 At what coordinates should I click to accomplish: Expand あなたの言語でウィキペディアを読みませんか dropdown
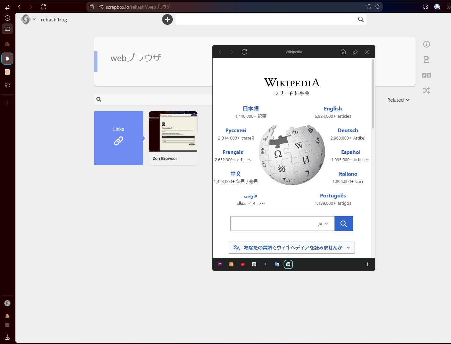292,248
